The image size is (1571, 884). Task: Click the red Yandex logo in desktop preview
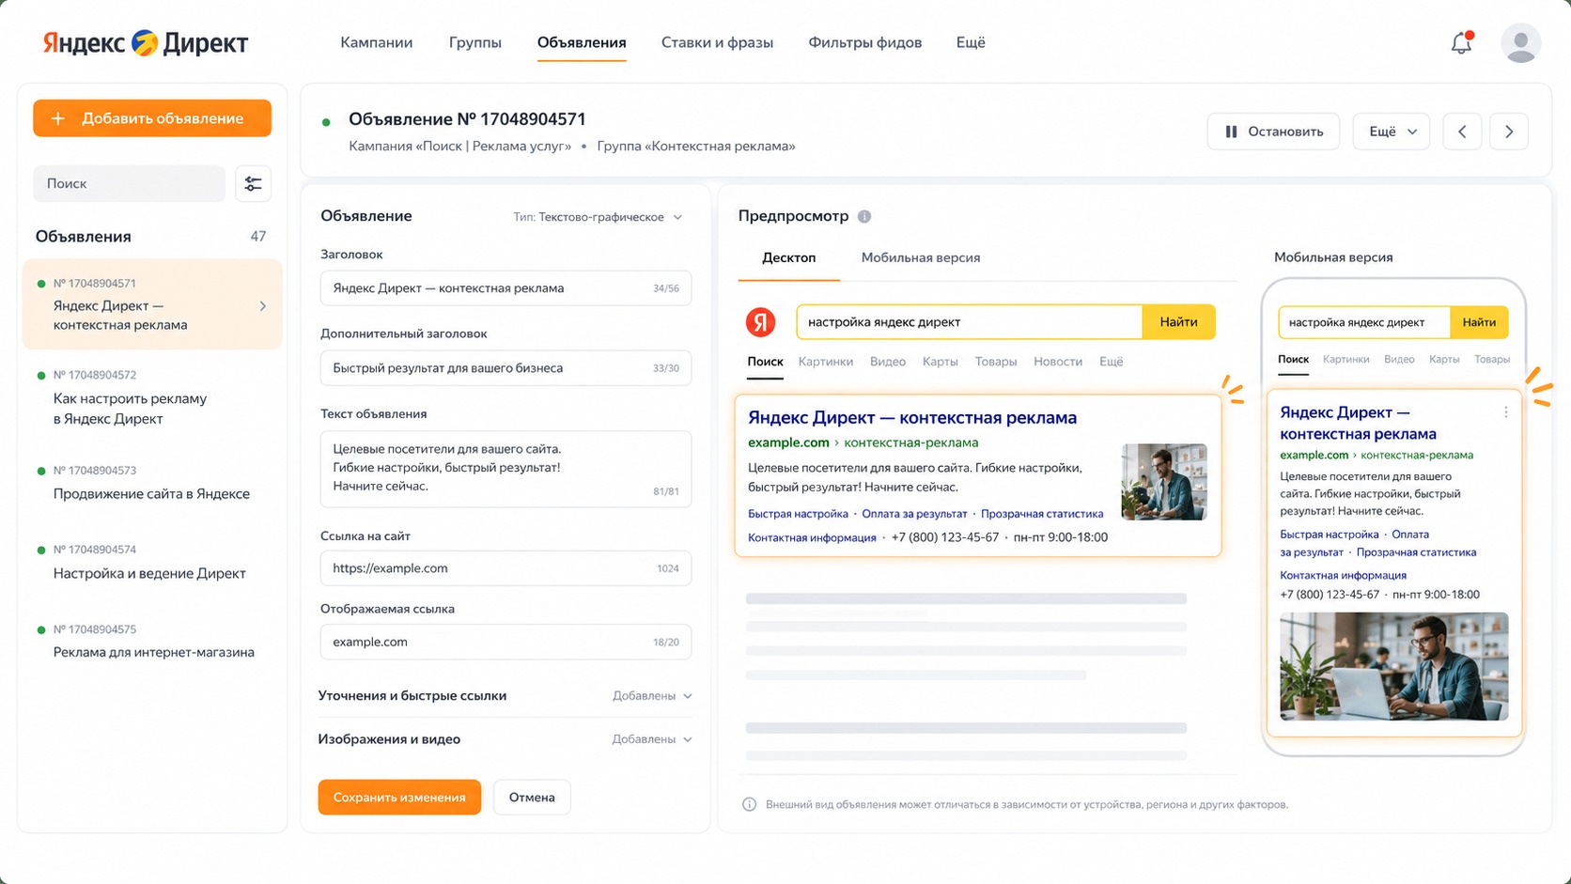point(760,322)
